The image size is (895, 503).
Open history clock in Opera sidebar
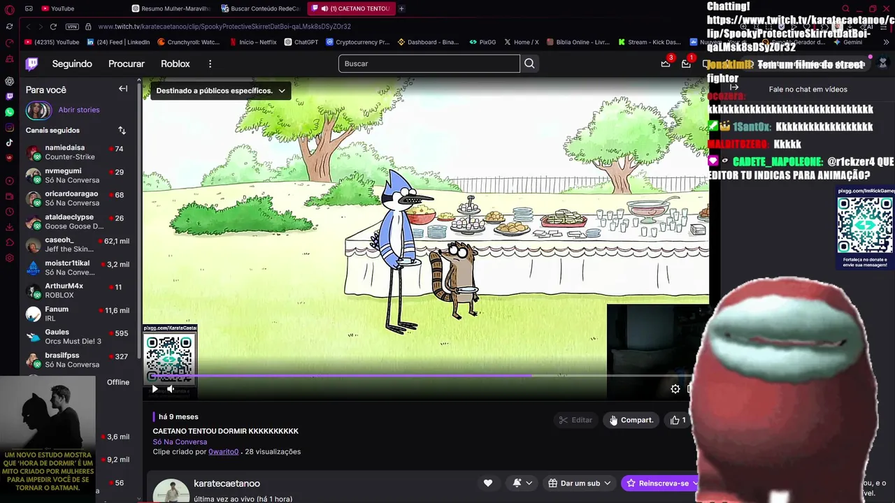point(9,212)
